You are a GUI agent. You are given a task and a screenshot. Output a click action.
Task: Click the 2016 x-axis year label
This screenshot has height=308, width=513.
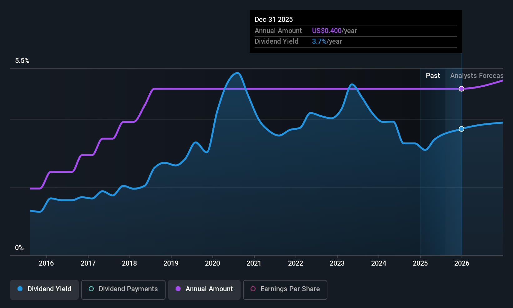pos(46,263)
